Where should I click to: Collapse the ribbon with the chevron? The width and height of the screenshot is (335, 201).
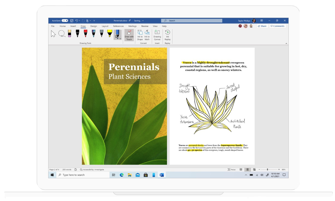[x=286, y=43]
